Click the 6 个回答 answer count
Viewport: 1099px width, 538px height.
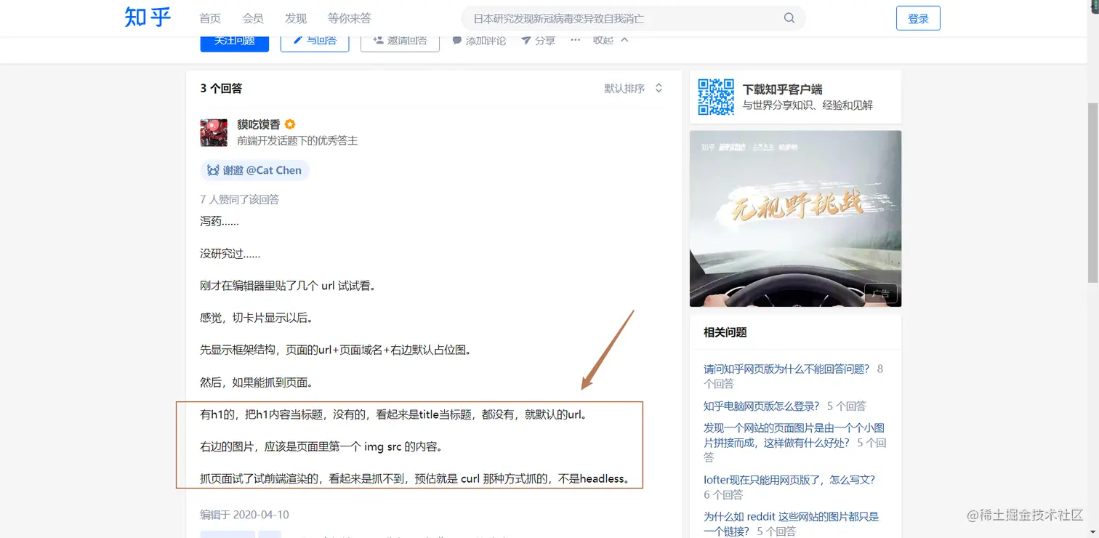click(x=723, y=494)
